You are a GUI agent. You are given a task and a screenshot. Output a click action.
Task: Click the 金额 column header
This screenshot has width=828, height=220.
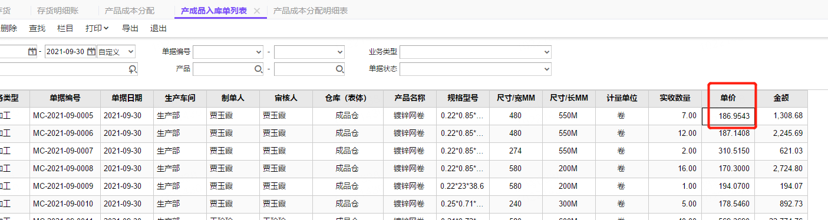pyautogui.click(x=781, y=98)
